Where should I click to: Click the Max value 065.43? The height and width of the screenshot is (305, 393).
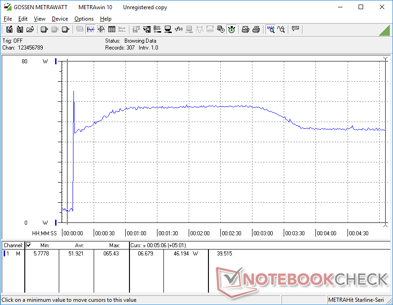111,254
